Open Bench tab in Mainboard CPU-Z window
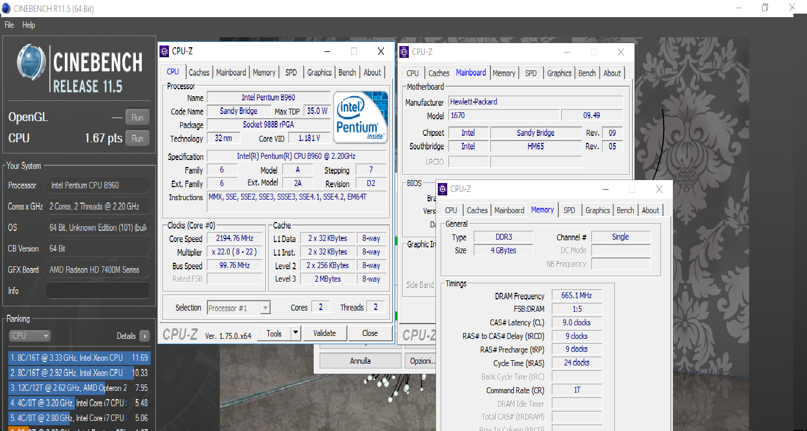This screenshot has width=807, height=431. click(x=587, y=73)
